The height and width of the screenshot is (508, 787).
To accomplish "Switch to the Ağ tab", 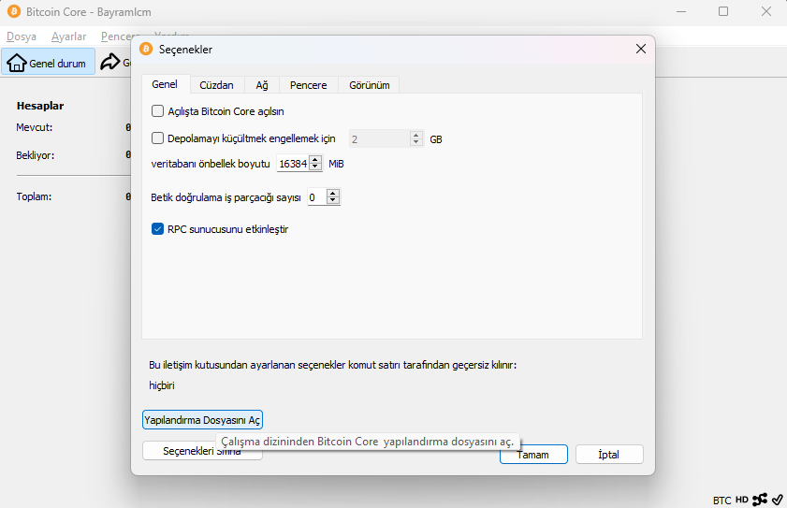I will point(262,85).
